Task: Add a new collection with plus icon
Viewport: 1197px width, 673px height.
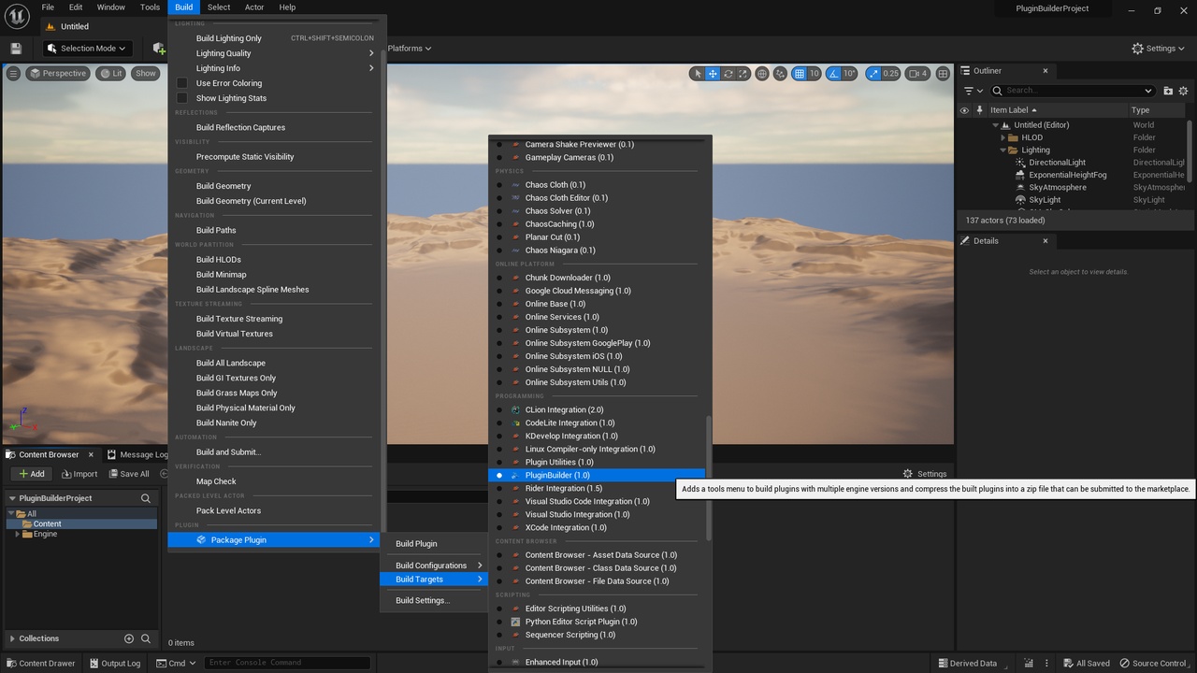Action: (x=129, y=638)
